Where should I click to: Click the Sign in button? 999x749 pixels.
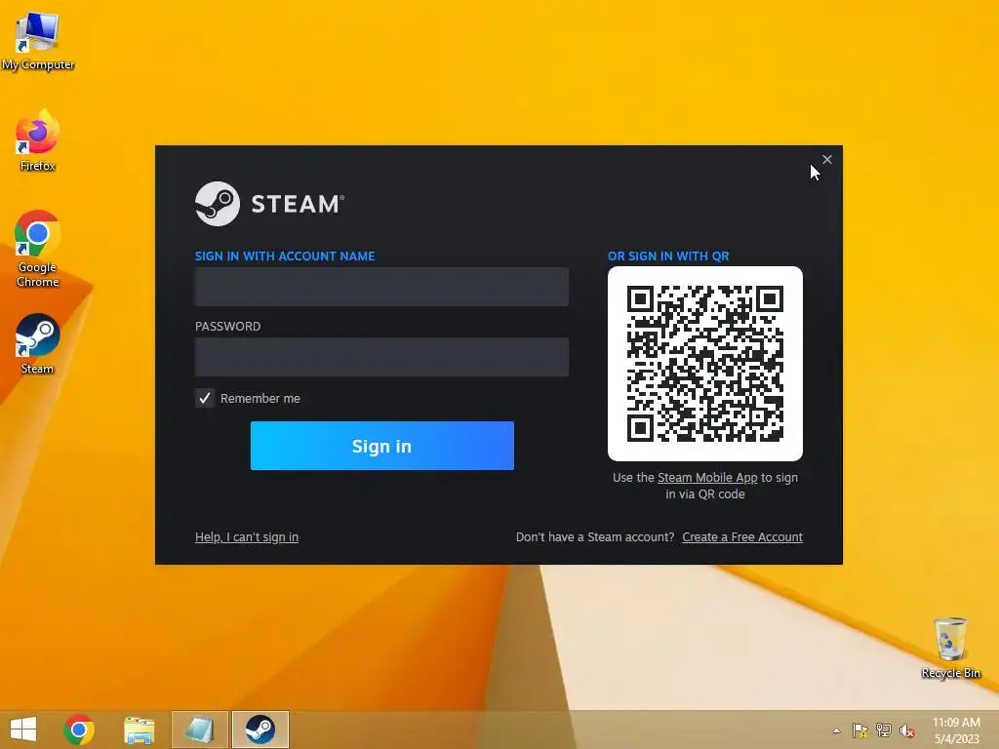click(382, 446)
